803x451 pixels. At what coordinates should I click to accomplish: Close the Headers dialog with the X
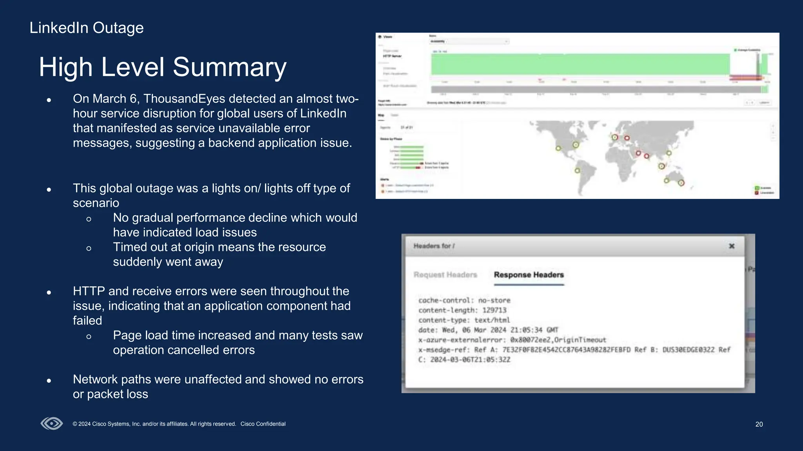pos(731,246)
